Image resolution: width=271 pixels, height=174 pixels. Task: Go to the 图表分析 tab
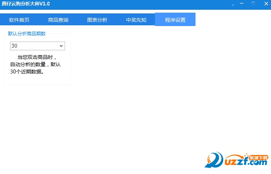coord(97,20)
